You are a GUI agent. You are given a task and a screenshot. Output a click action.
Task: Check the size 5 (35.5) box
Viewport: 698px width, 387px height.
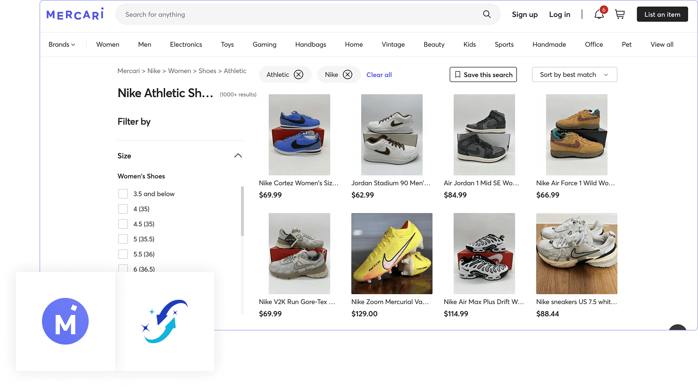click(123, 239)
